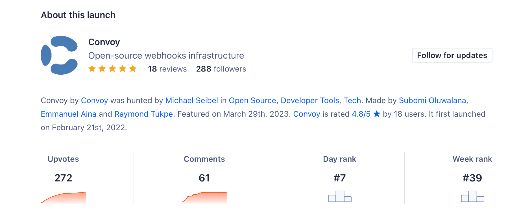Open Subomi Oluwalana's profile link
Screen dimensions: 532x222
click(432, 100)
